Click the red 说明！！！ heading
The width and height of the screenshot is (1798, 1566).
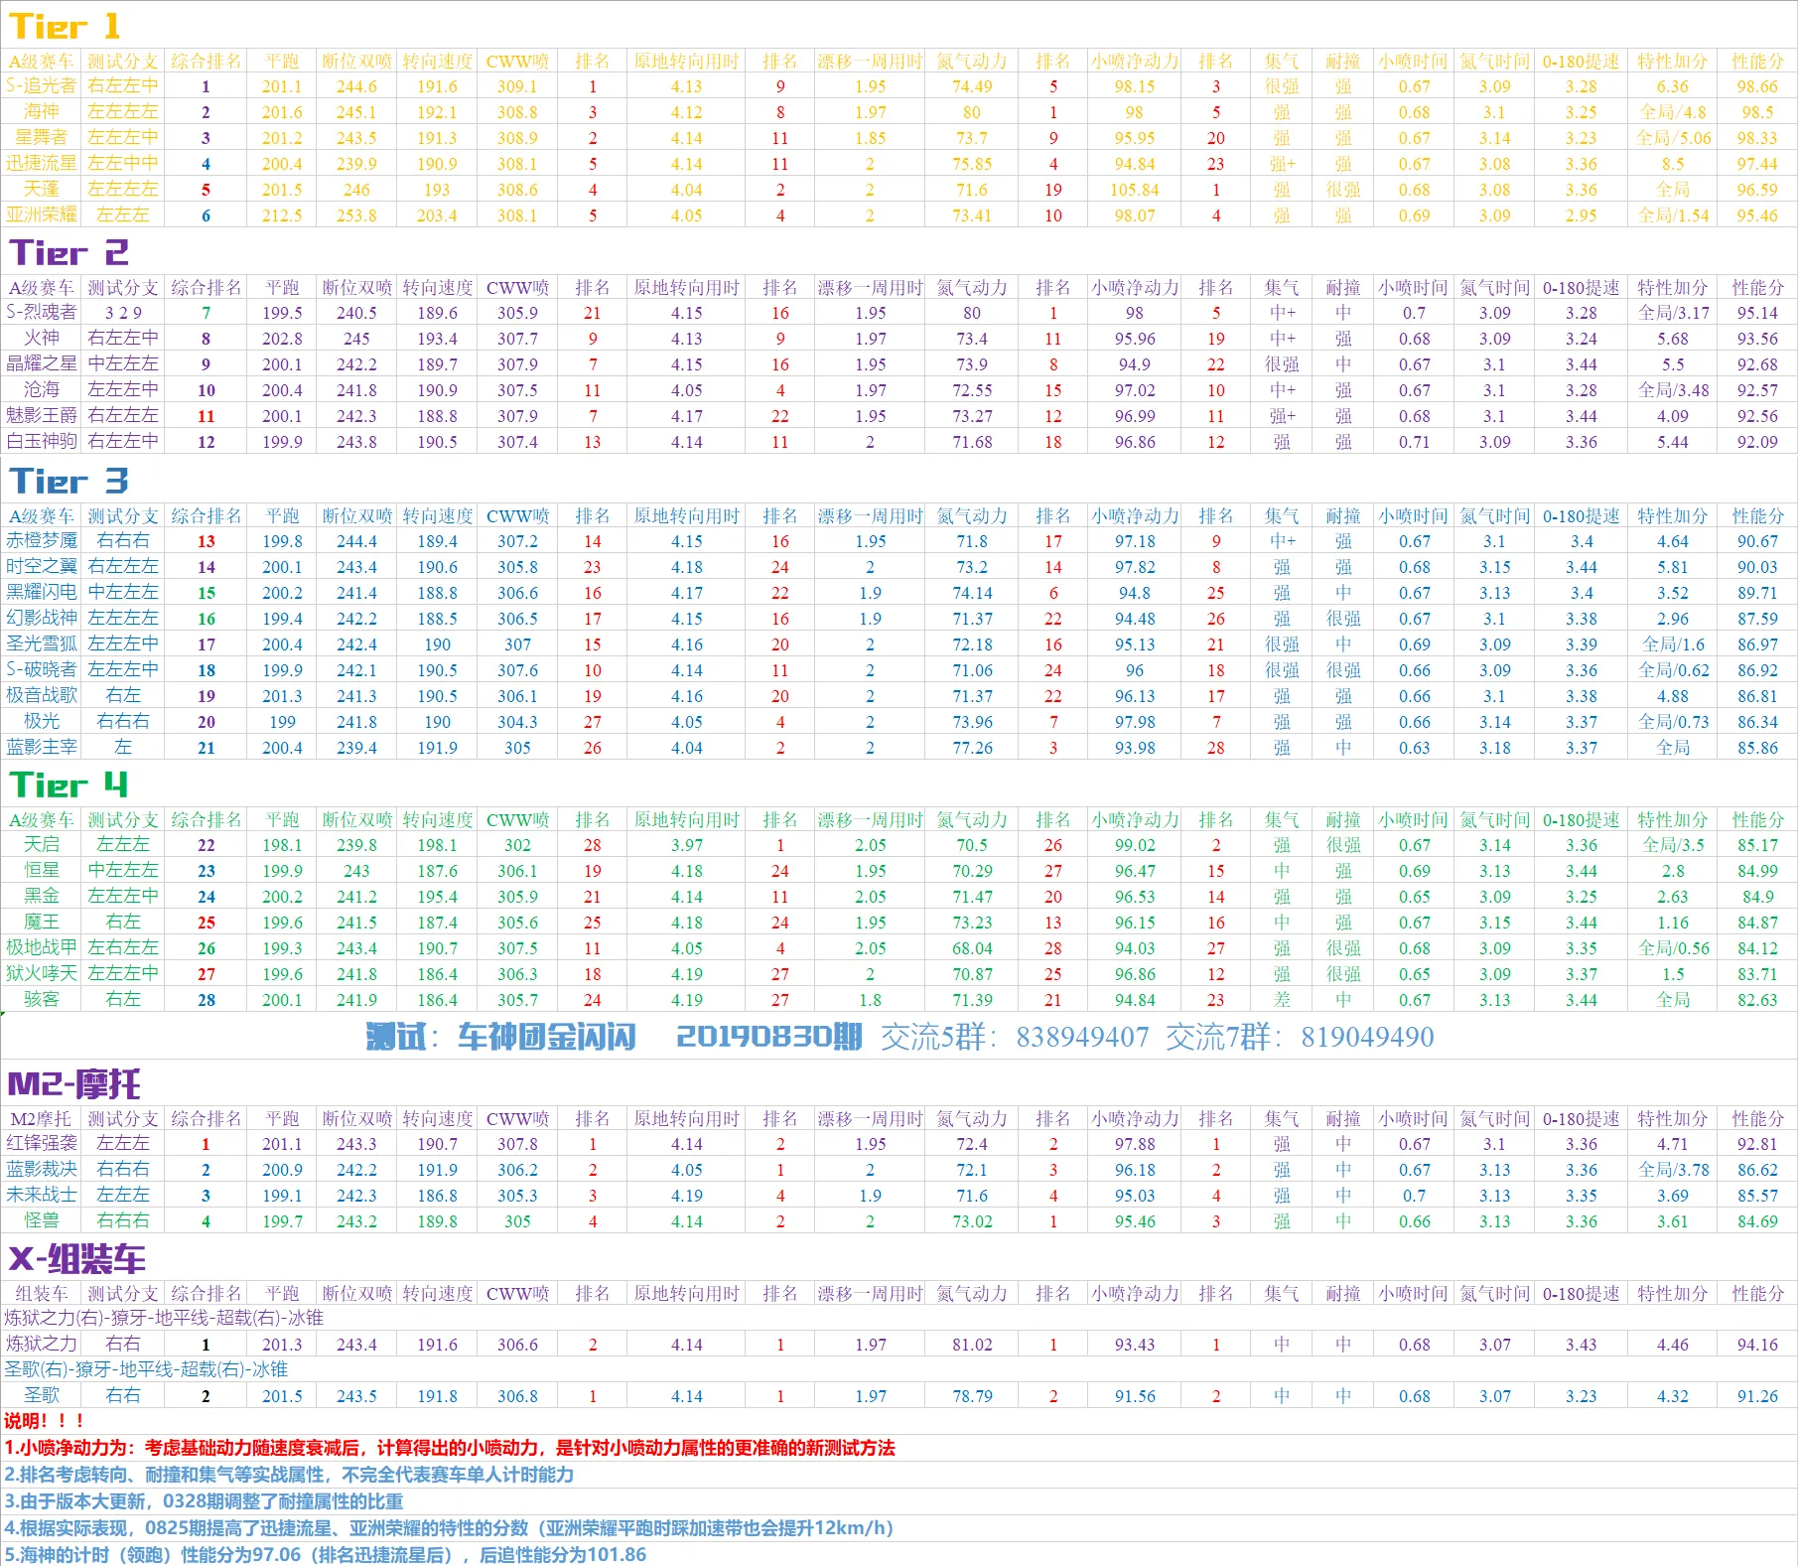coord(44,1421)
